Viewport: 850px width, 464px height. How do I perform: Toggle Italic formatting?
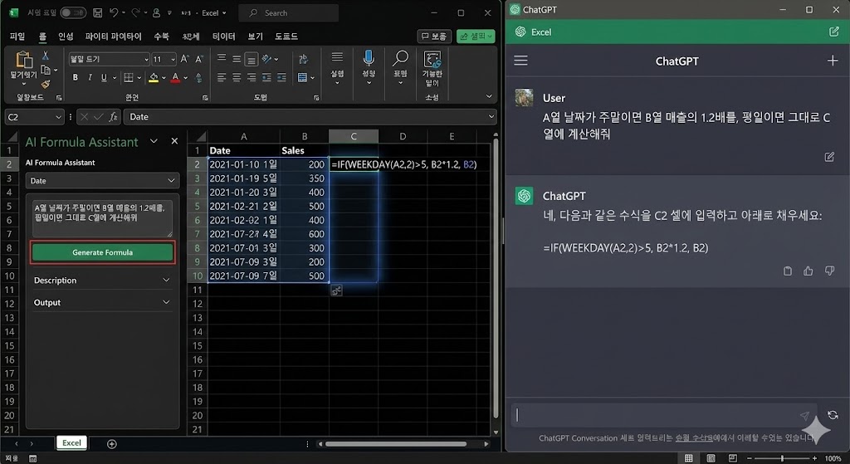coord(90,77)
